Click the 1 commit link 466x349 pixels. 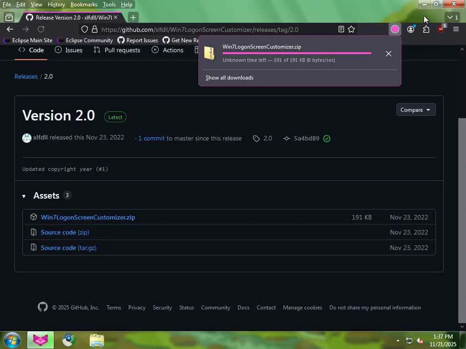coord(151,138)
